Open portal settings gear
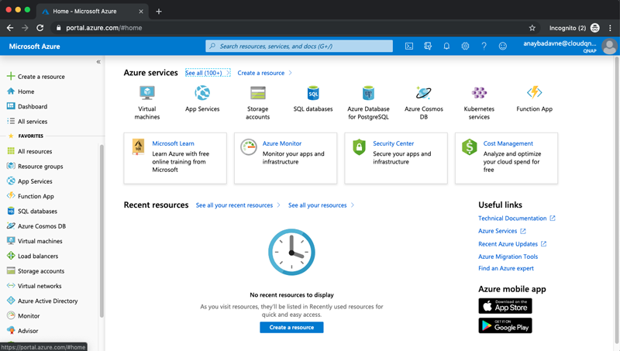The width and height of the screenshot is (620, 351). pyautogui.click(x=465, y=46)
